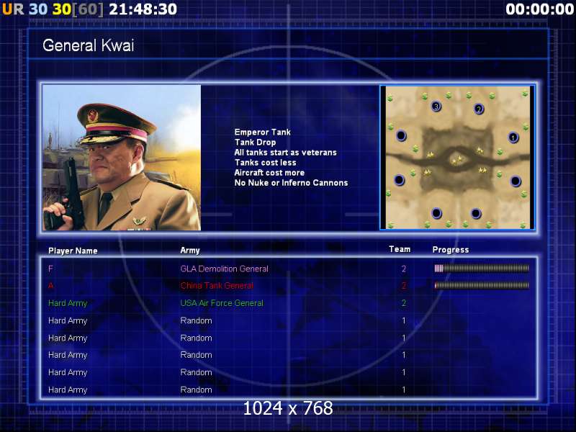Click 'GLA Demolition General' army entry
The image size is (576, 432).
pos(224,269)
